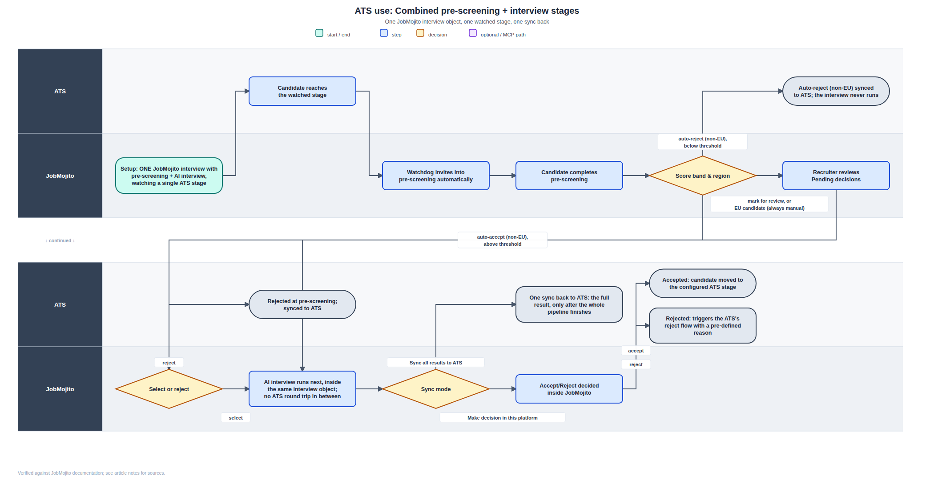Select the AI interview runs next node
The image size is (934, 480).
(302, 389)
